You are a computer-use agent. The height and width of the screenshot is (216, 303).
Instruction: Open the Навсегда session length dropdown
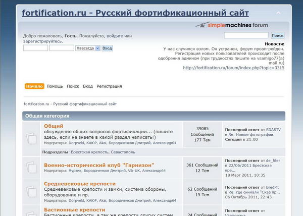(x=88, y=48)
